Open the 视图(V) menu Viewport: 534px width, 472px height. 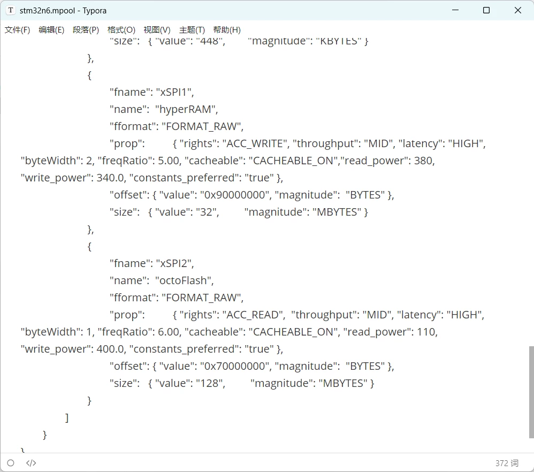click(x=157, y=30)
